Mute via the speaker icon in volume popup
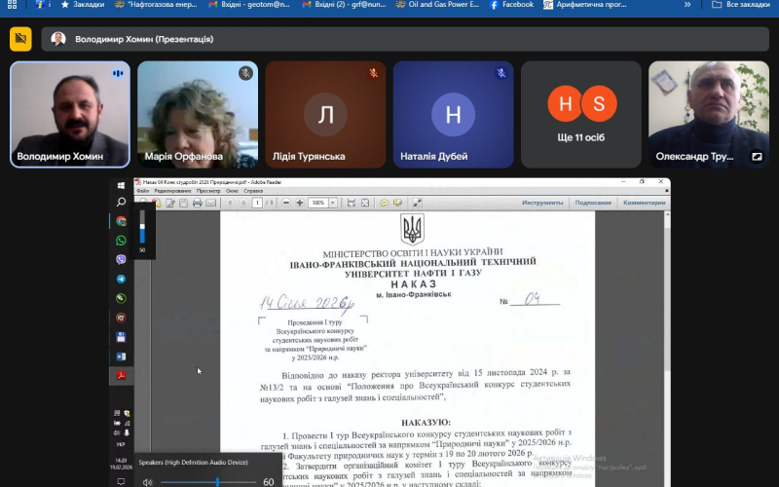Screen dimensions: 779x487 [x=147, y=482]
